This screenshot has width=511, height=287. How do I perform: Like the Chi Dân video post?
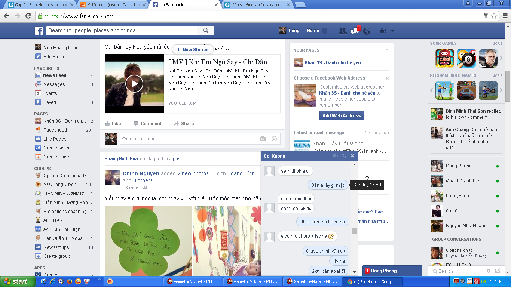tap(113, 124)
